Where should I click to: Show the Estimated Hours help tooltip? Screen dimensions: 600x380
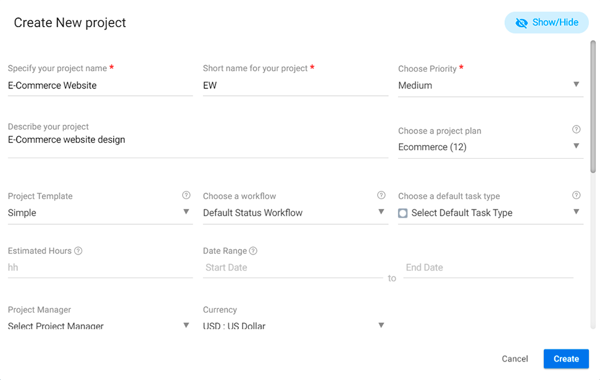(78, 251)
